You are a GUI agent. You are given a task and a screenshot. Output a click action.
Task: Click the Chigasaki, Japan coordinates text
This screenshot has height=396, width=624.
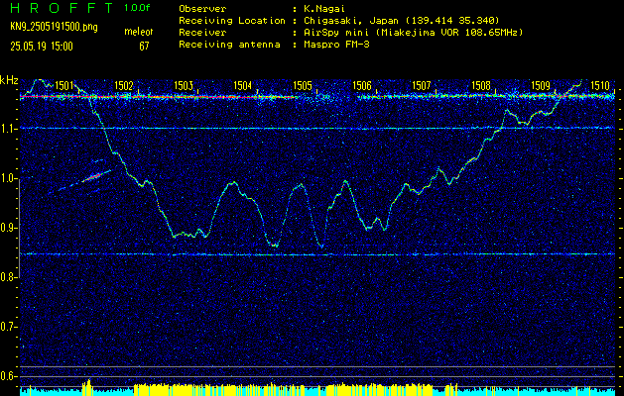click(402, 20)
